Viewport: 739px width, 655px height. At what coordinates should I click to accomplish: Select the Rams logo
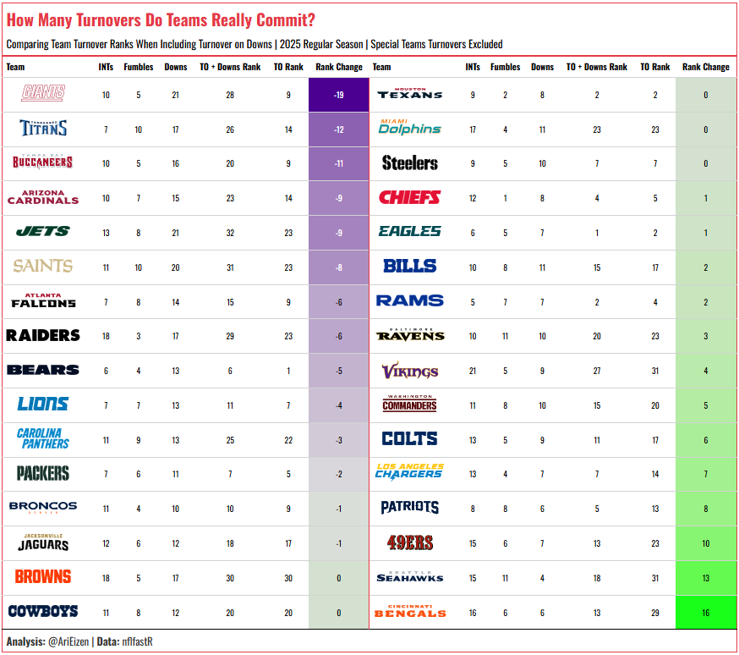coord(409,300)
